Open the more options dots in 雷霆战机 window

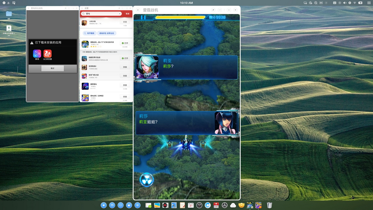tap(220, 10)
